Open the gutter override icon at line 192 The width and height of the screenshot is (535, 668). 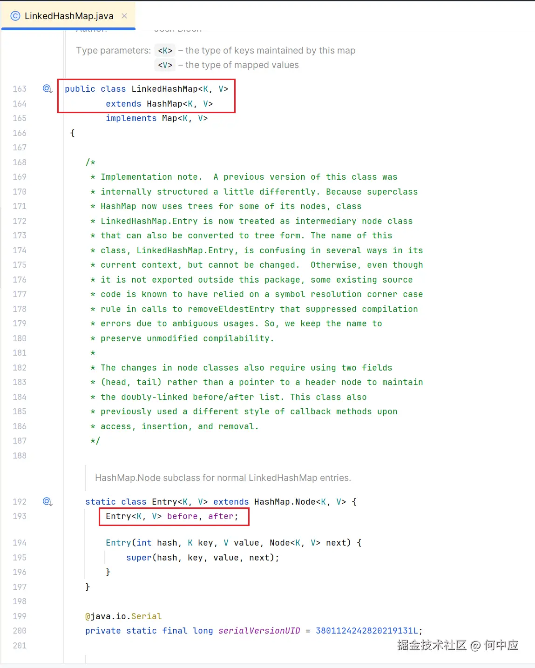pos(47,501)
